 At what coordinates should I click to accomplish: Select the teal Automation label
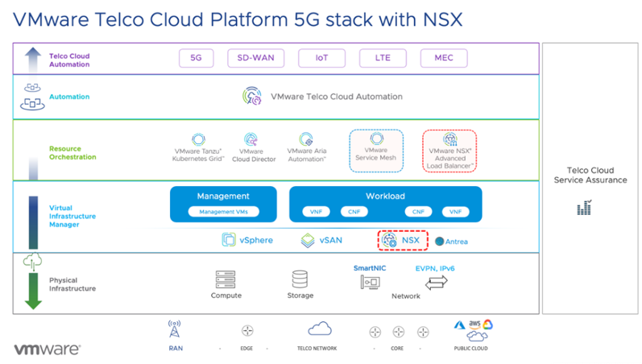tap(69, 97)
